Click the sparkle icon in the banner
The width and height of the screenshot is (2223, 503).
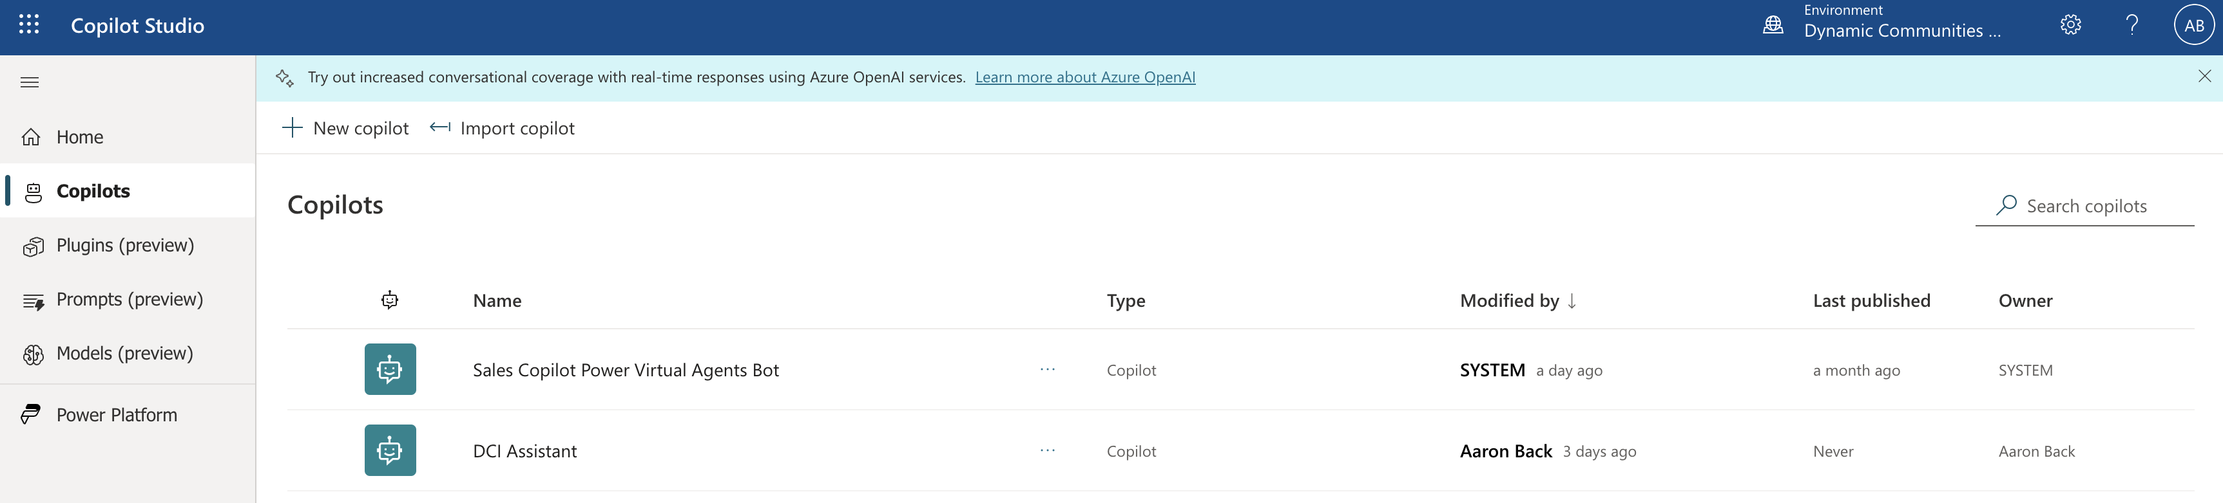click(285, 78)
